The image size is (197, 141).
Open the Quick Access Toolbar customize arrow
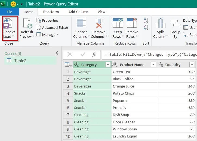21,4
